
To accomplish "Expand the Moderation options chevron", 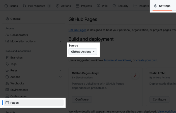I will pos(60,41).
